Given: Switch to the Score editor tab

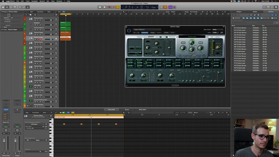Looking at the screenshot, I should click(127, 110).
